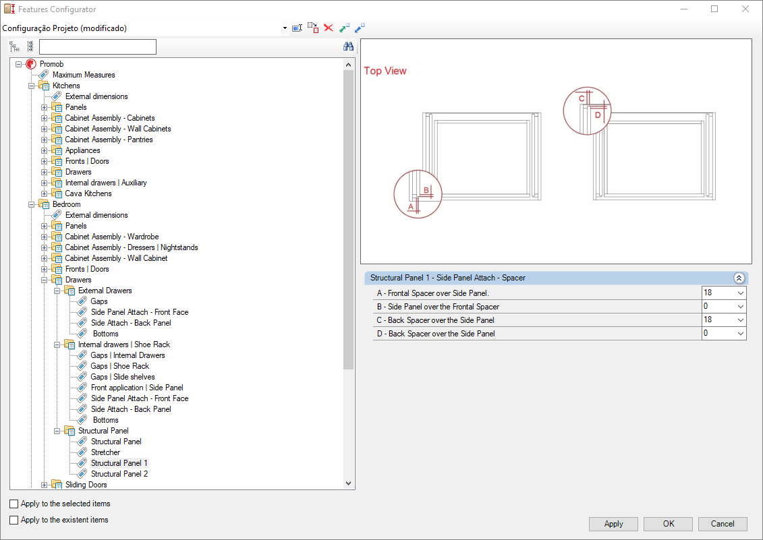Click the tag icon beside Gaps | Slide shelves
The width and height of the screenshot is (763, 540).
pos(82,377)
